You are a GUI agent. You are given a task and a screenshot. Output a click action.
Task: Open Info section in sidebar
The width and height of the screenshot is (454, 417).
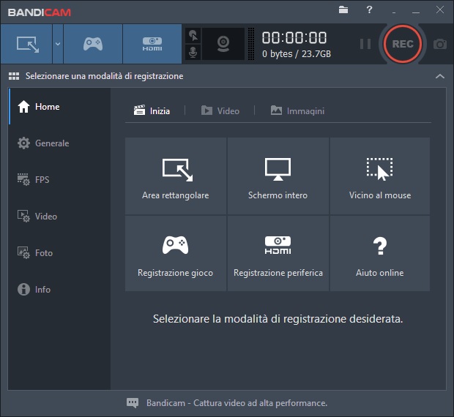point(59,290)
